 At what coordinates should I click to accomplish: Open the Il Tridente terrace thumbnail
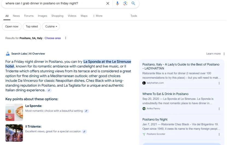14,133
